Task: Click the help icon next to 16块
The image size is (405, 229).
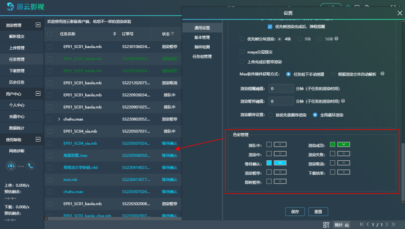Action: (x=336, y=39)
